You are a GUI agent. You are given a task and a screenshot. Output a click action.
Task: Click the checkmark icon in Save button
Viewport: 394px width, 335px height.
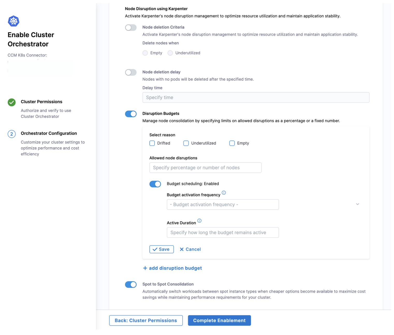155,249
